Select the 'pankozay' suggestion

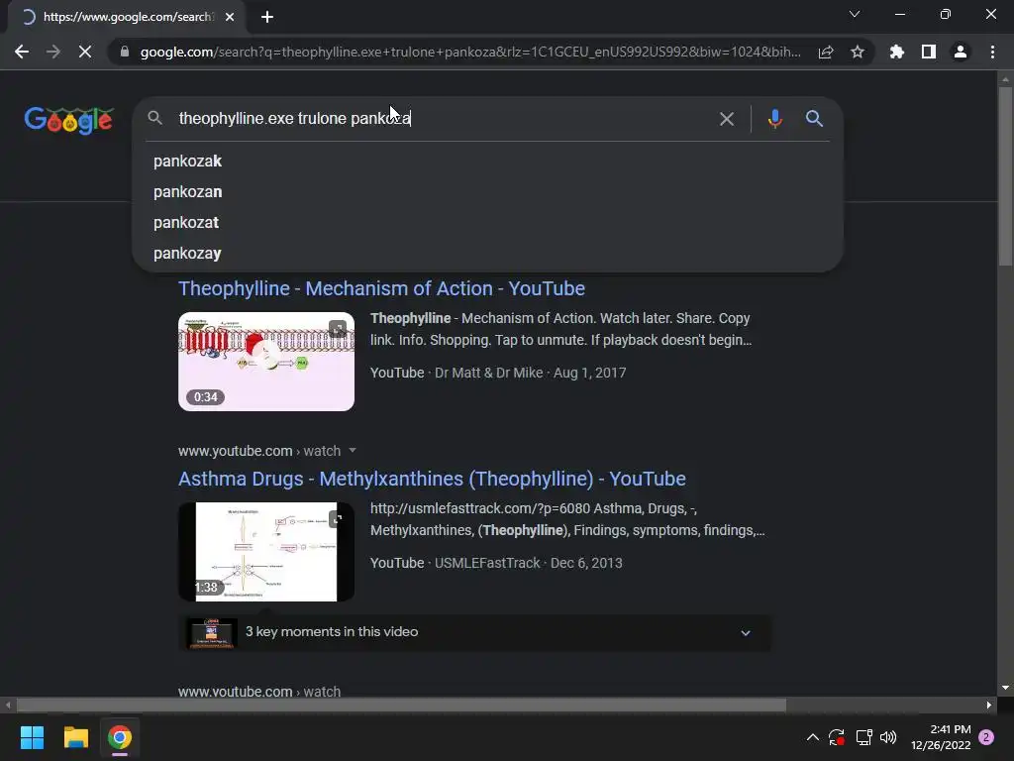point(487,253)
